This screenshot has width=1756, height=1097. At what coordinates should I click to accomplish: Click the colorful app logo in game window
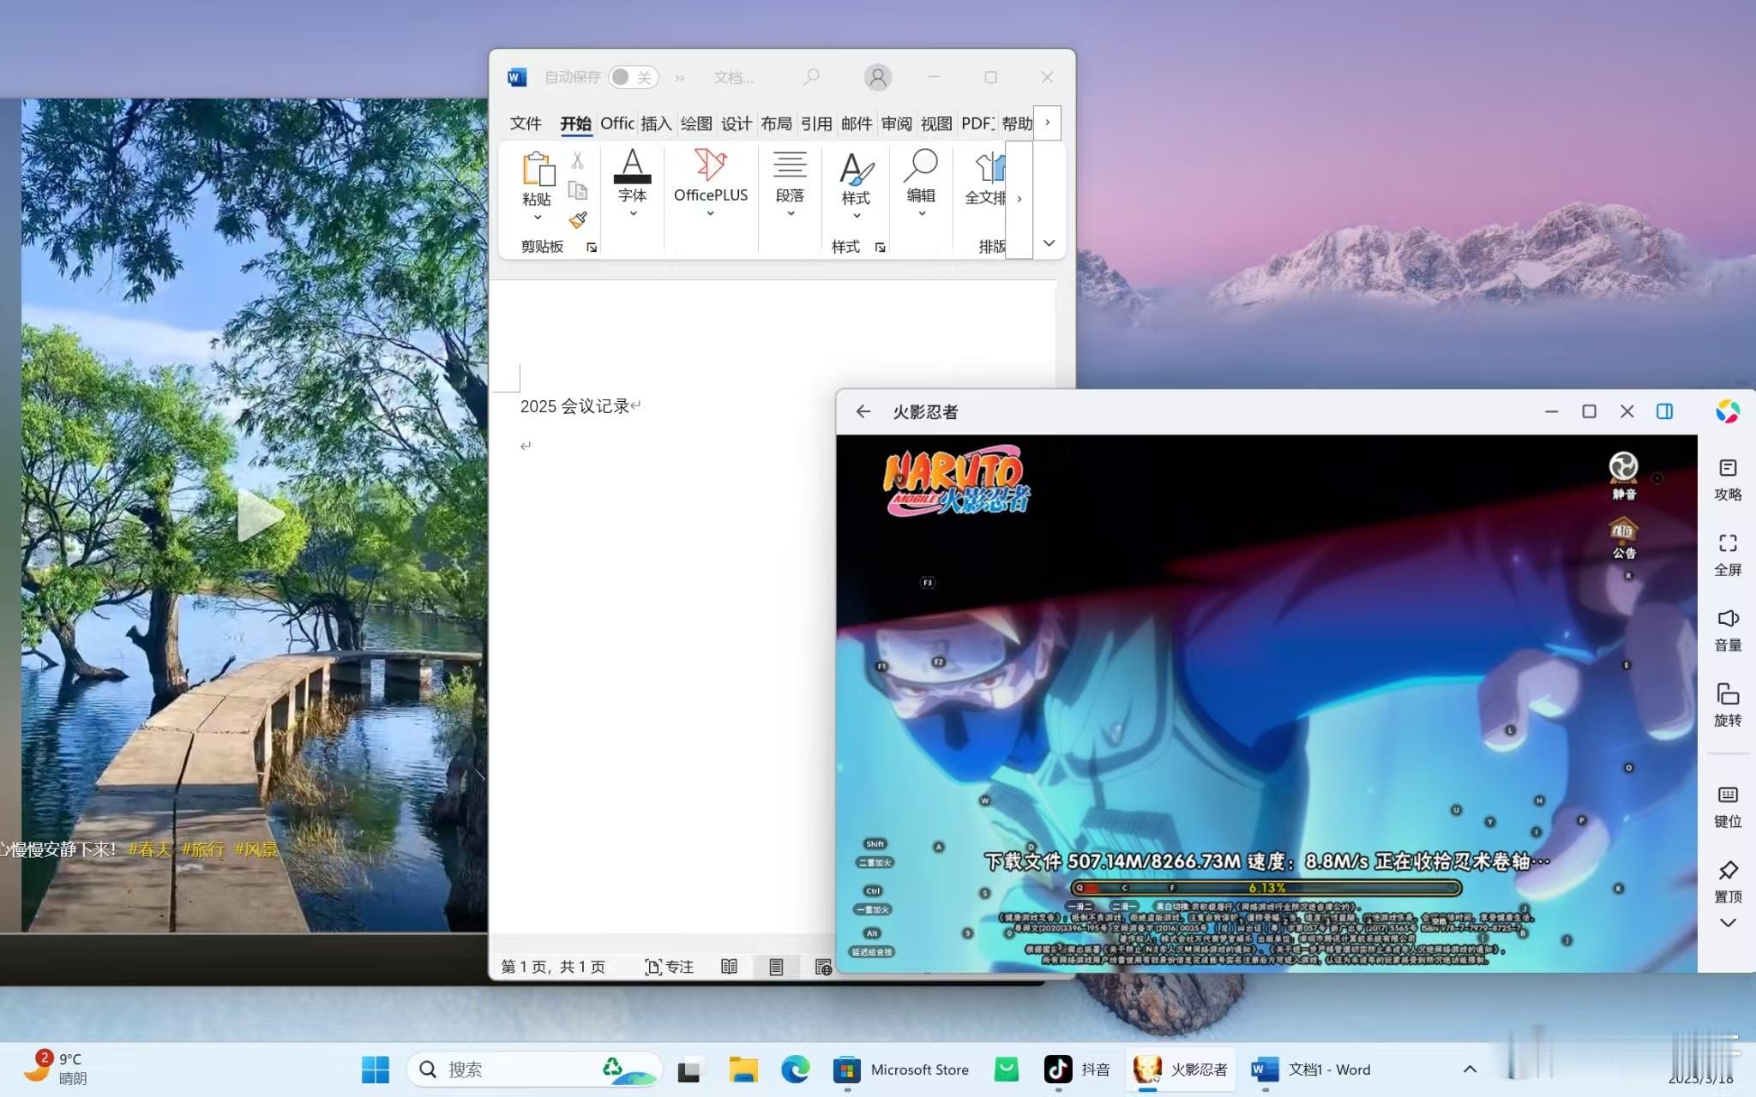pyautogui.click(x=1728, y=411)
